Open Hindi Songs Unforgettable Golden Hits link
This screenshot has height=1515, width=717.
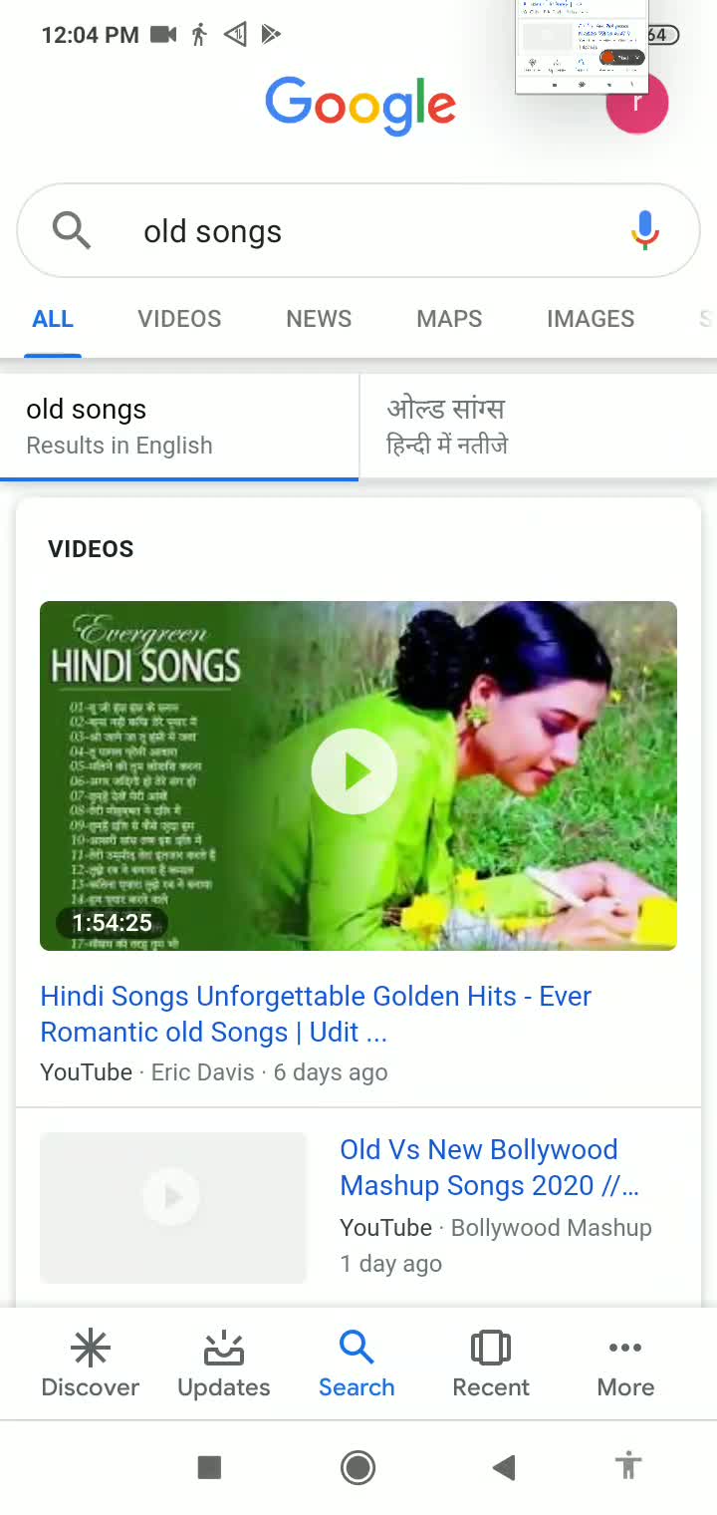point(316,1015)
